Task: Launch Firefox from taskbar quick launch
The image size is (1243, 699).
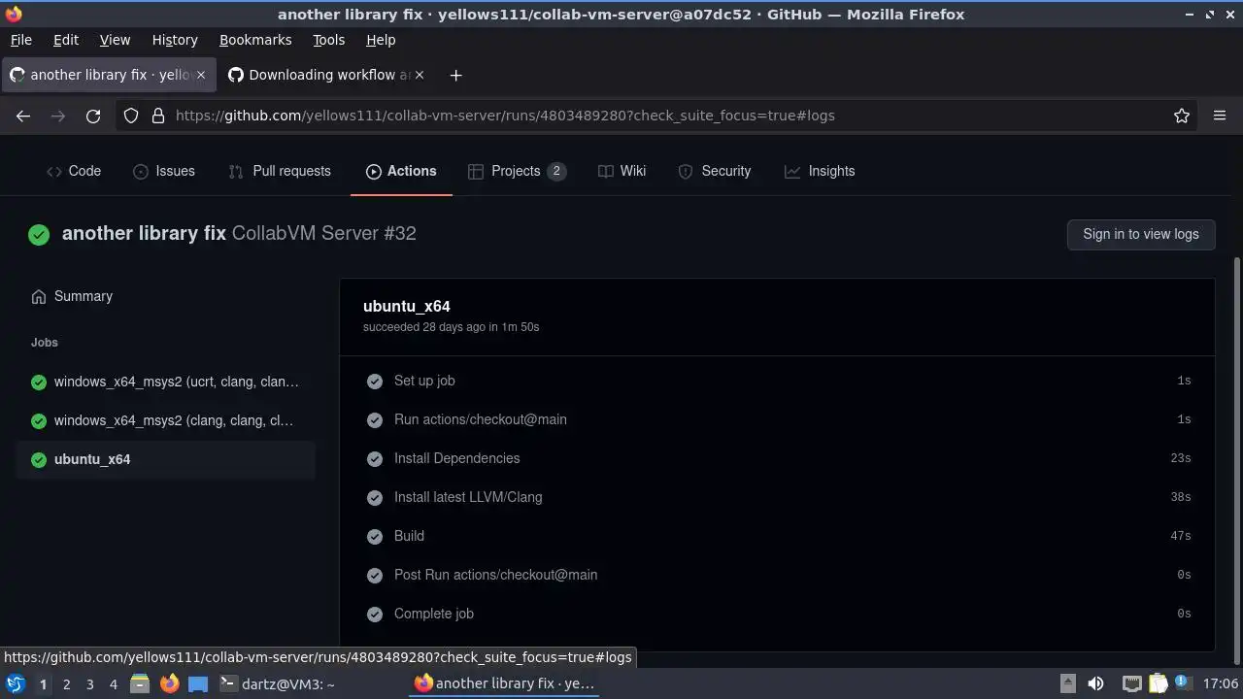Action: coord(169,683)
